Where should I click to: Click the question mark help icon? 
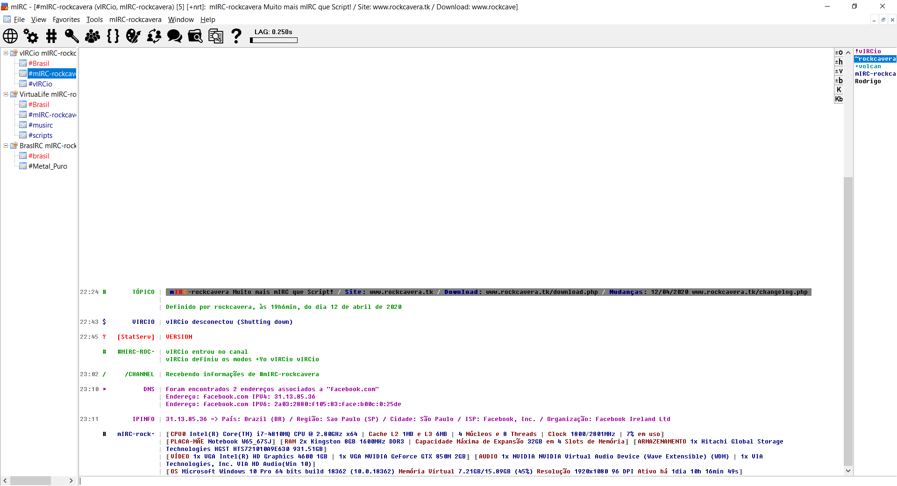(236, 36)
